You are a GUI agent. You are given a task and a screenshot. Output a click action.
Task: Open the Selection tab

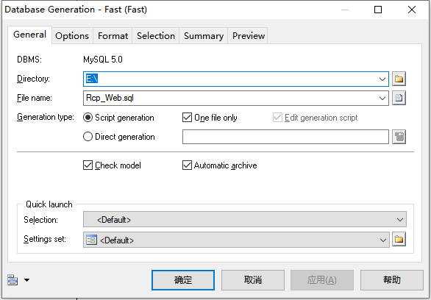tap(156, 36)
